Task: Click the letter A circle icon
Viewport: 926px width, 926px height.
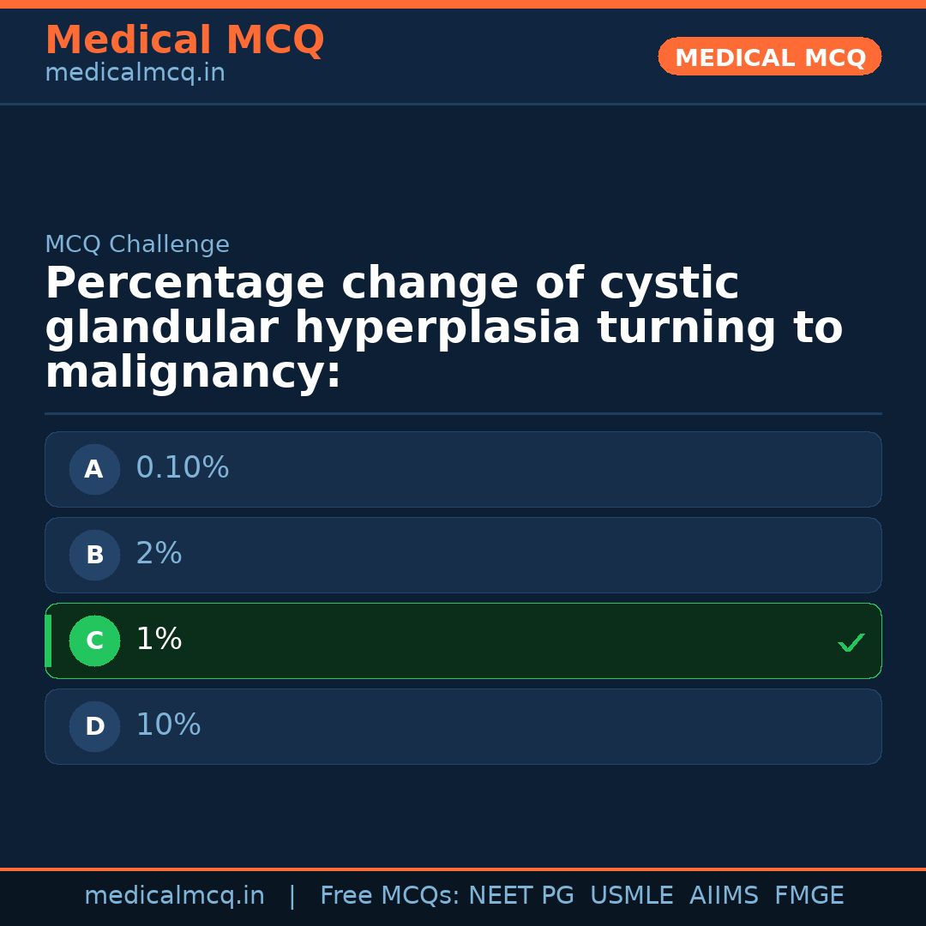Action: point(94,470)
